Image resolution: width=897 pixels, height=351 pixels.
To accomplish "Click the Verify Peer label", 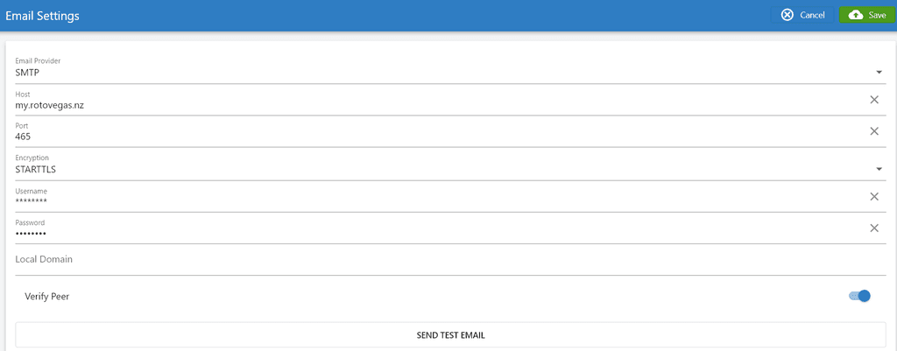I will coord(47,297).
